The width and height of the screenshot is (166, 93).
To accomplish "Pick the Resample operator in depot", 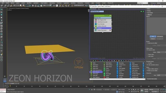I will [108, 74].
